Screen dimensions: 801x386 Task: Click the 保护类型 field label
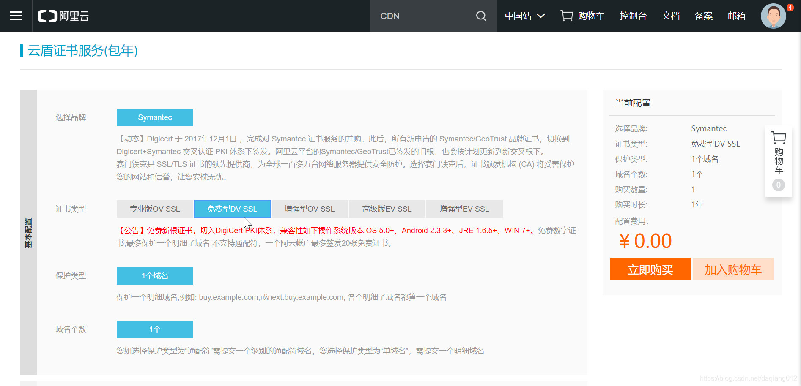coord(71,276)
